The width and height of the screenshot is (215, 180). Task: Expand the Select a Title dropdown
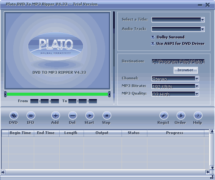(178, 20)
